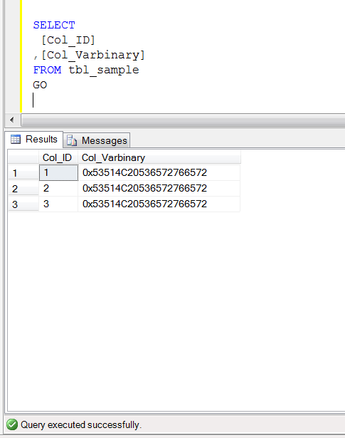Click the FROM keyword in the query

point(48,70)
